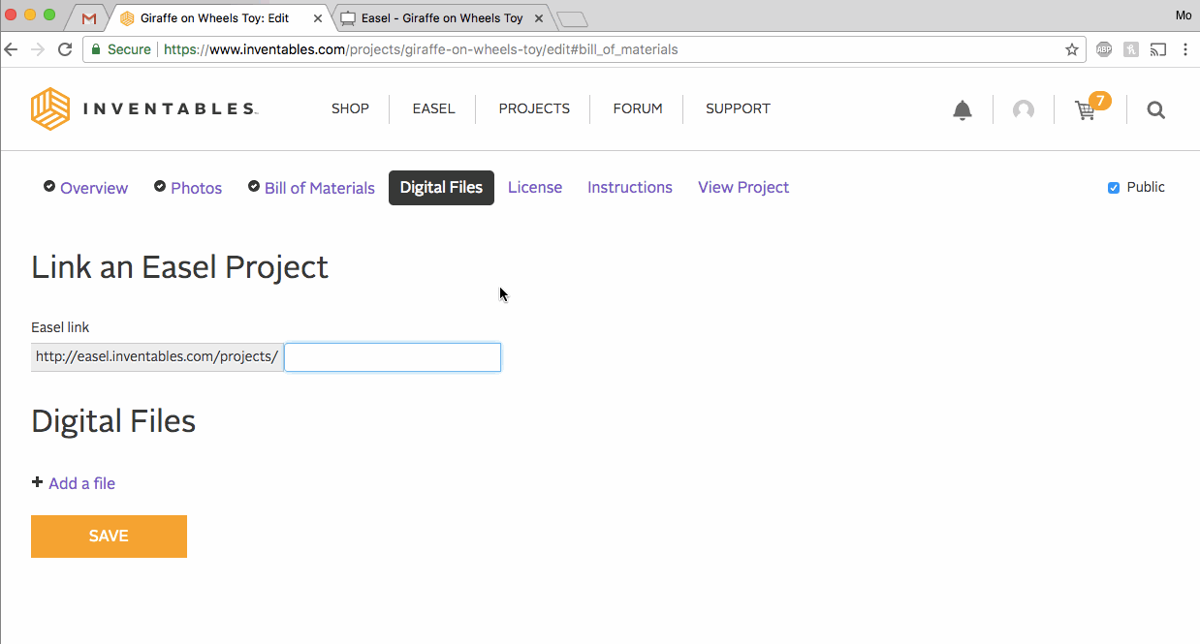Toggle the Public checkbox
The image size is (1200, 644).
coord(1114,188)
